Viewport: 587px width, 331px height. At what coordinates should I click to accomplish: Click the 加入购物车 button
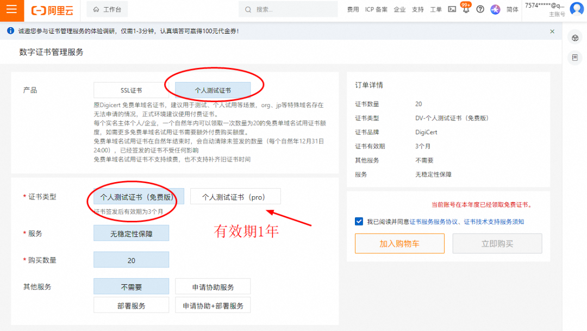[399, 243]
